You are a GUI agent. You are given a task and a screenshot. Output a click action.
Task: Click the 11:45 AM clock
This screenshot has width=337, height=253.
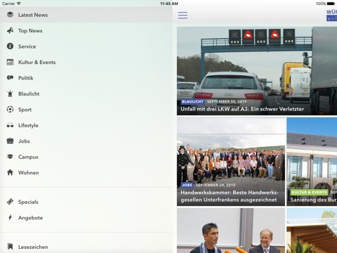[169, 4]
